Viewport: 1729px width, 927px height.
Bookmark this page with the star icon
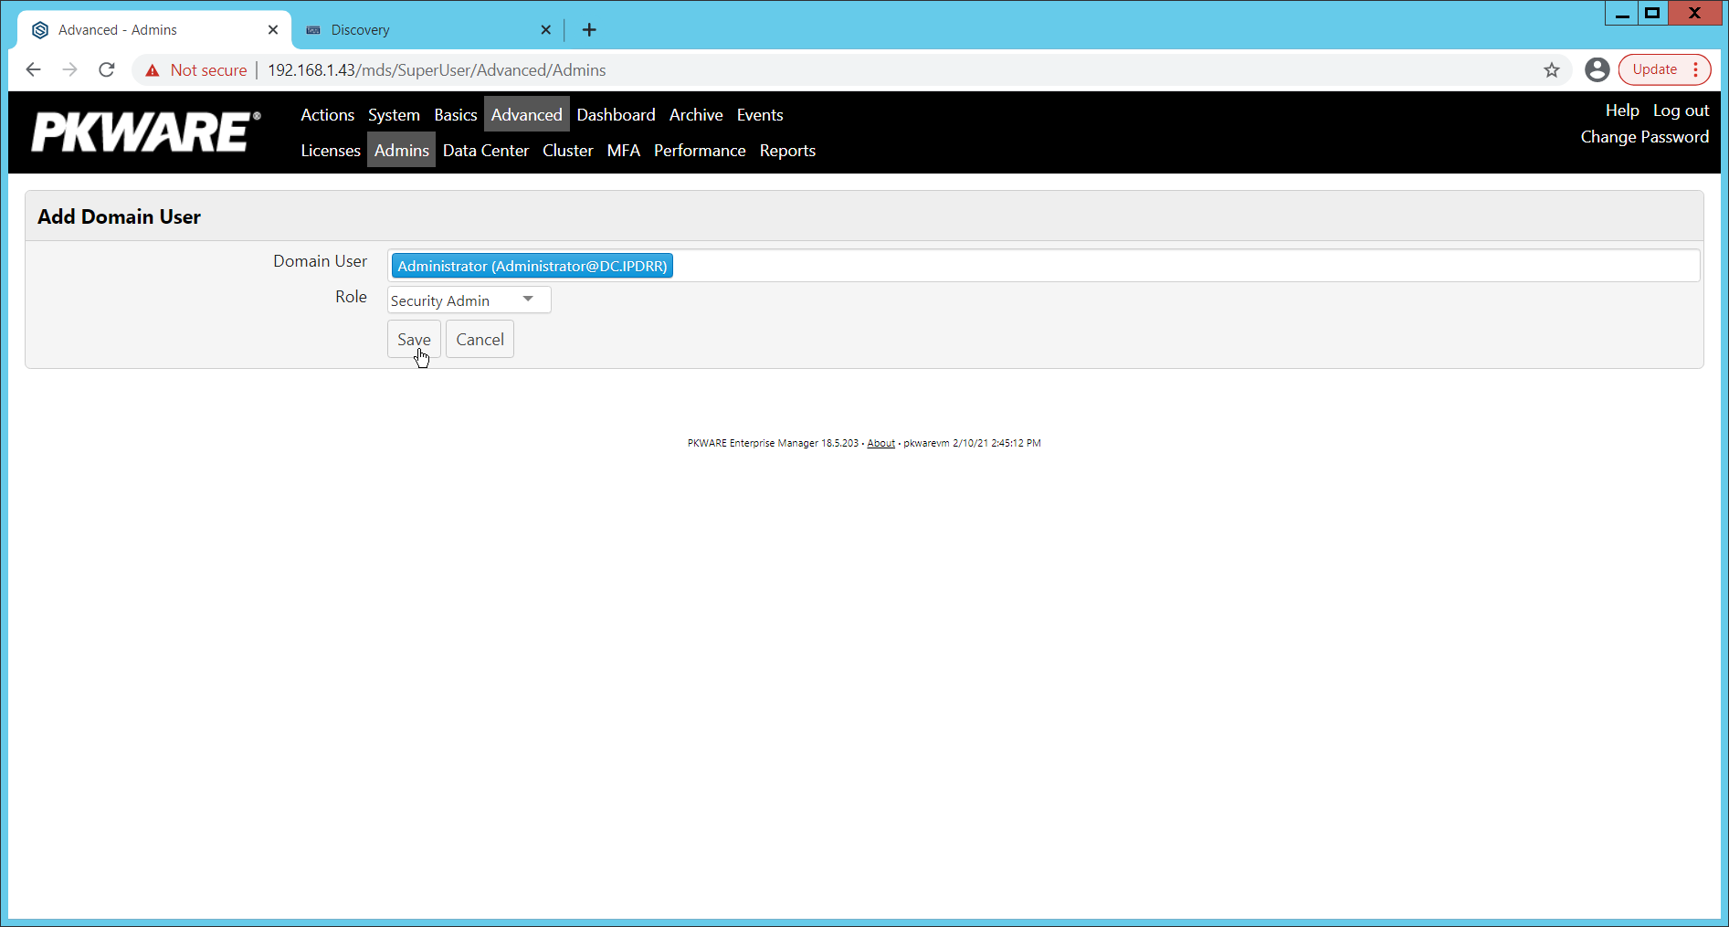point(1552,69)
